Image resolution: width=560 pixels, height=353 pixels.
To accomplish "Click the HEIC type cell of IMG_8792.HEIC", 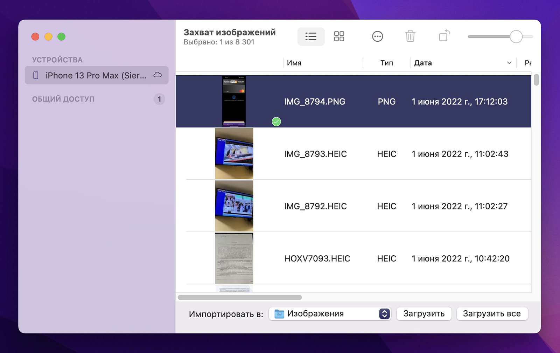I will point(387,206).
